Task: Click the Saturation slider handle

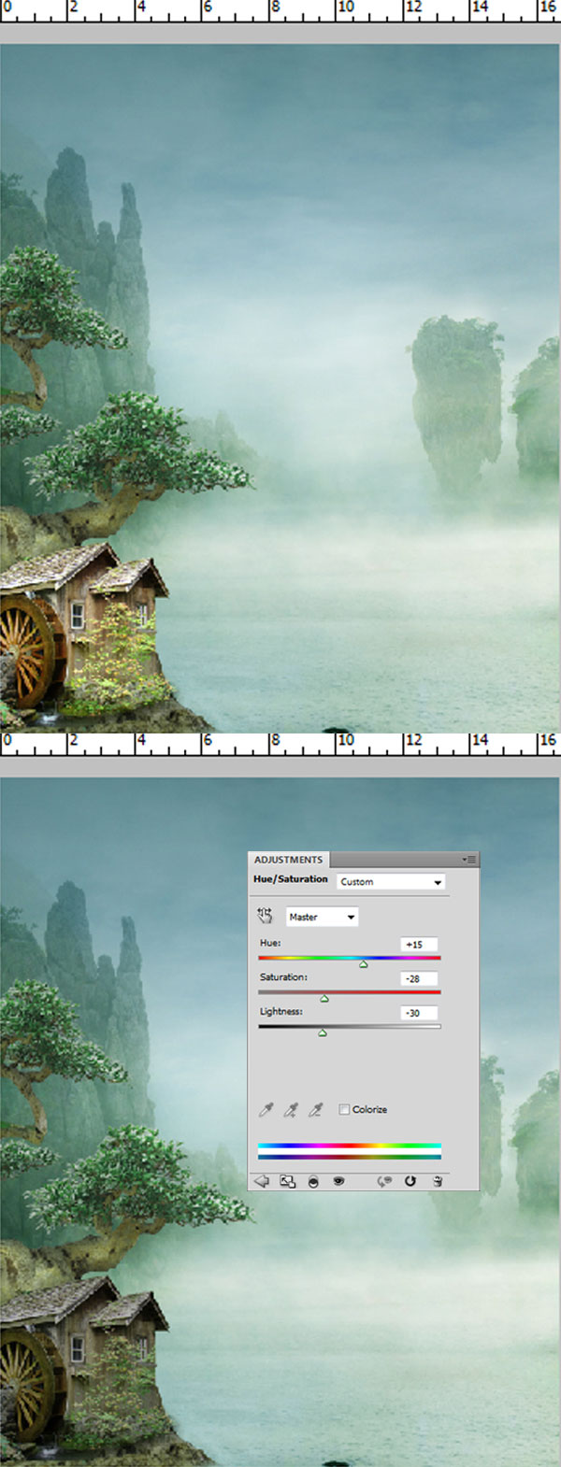Action: (x=324, y=999)
